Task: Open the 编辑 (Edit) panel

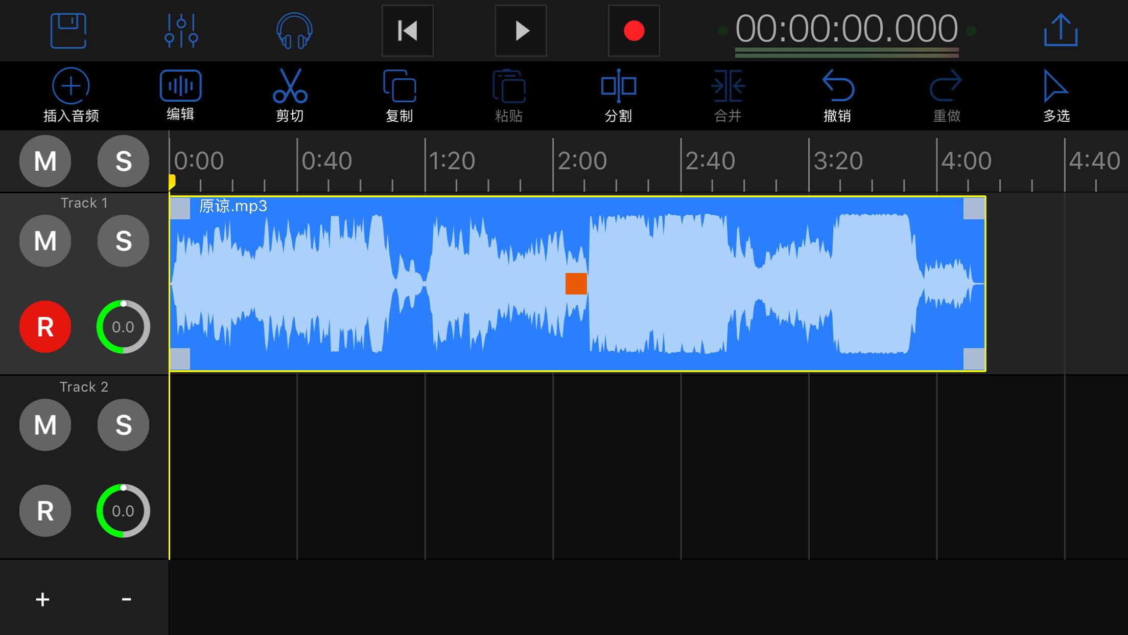Action: 180,95
